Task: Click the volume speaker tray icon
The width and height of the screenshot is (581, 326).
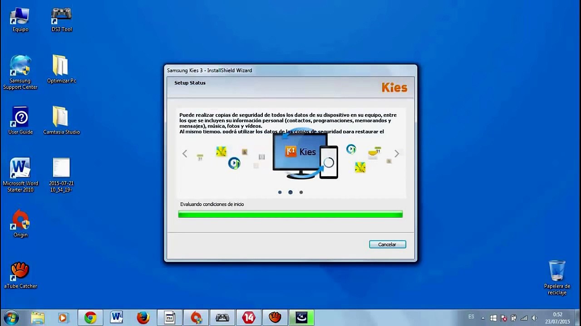Action: pos(534,318)
